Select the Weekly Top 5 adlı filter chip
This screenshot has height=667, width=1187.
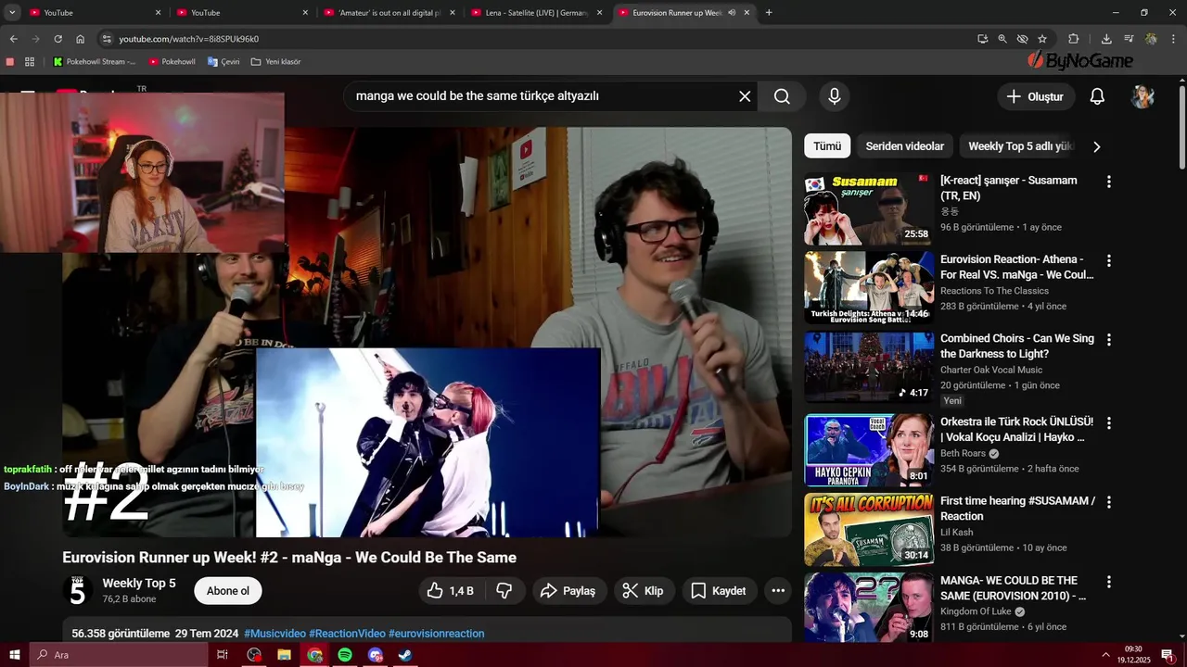coord(1020,146)
